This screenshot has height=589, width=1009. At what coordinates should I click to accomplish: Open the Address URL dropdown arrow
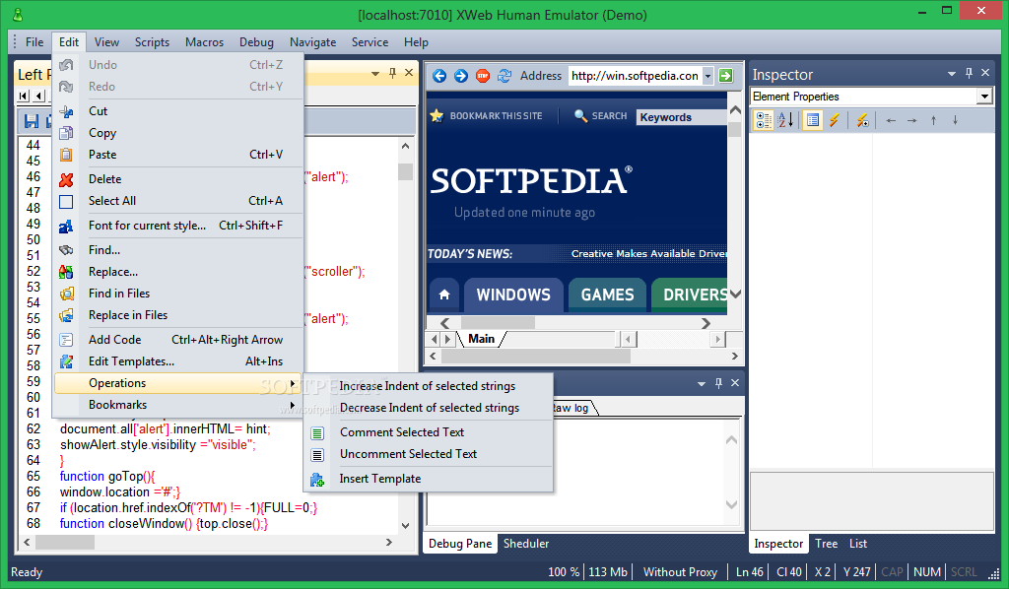click(707, 76)
